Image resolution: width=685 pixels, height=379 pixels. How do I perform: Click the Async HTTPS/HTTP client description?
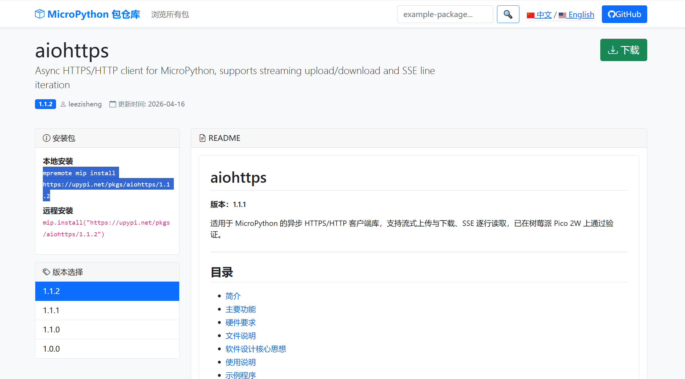click(x=235, y=78)
